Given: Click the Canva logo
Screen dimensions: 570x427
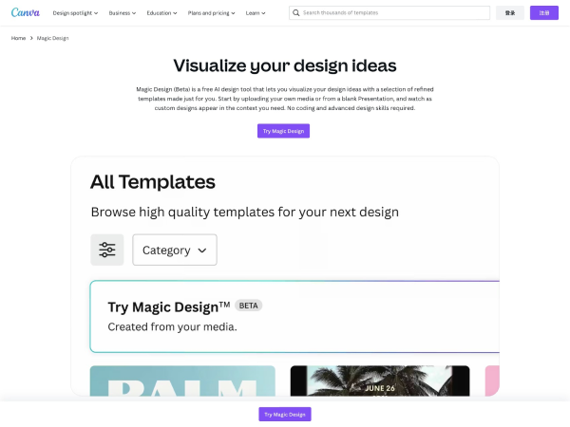Looking at the screenshot, I should click(x=26, y=13).
